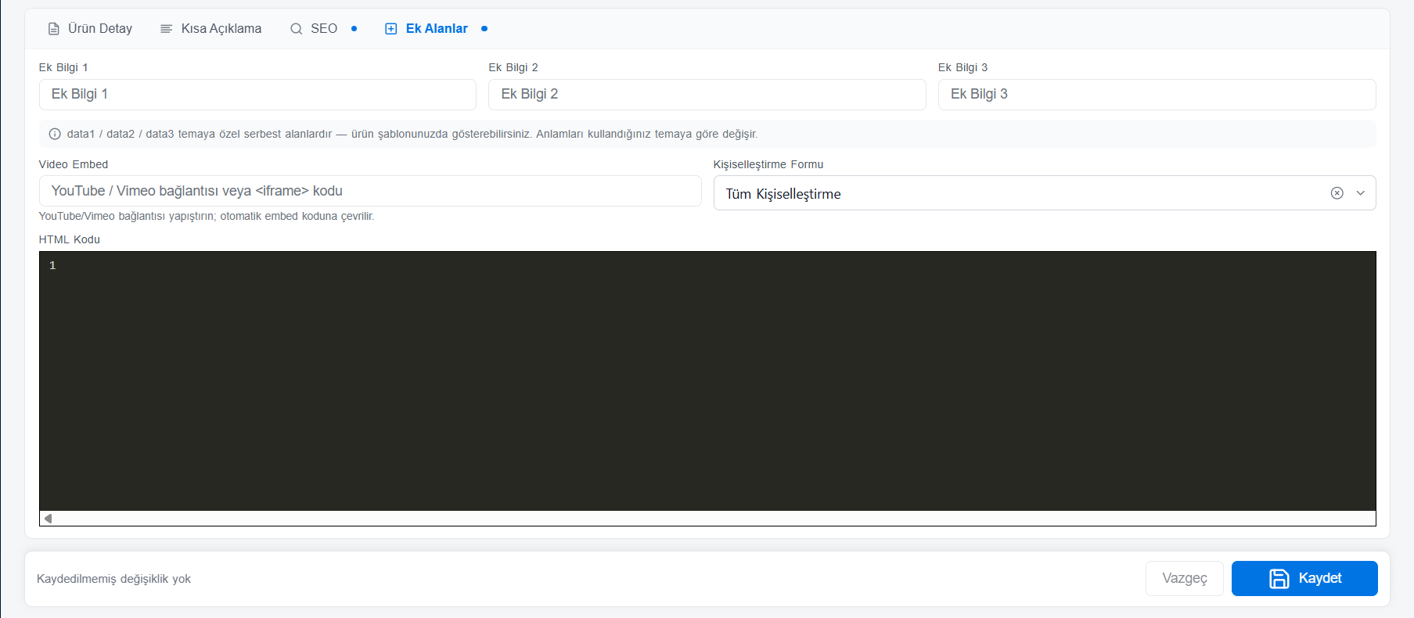This screenshot has height=618, width=1414.
Task: Expand the personalization form chevron arrow
Action: tap(1361, 193)
